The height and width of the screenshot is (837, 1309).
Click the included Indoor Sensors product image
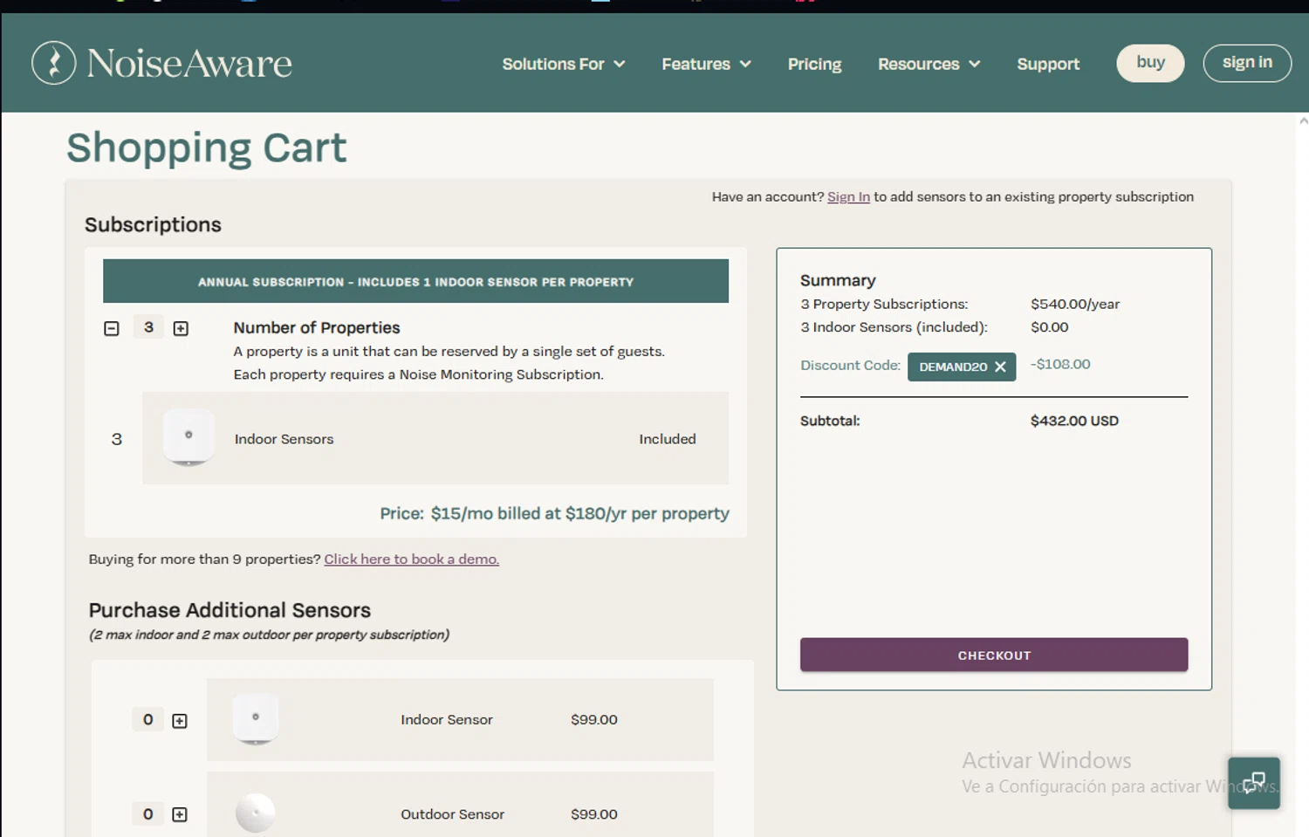(x=188, y=437)
